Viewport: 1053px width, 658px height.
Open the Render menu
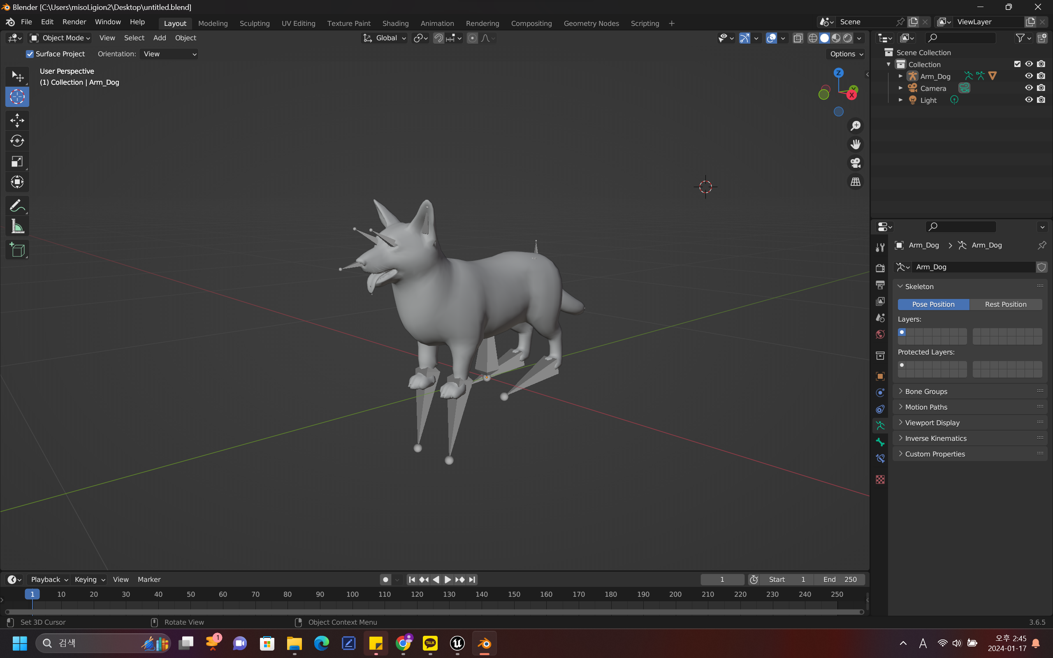click(74, 22)
